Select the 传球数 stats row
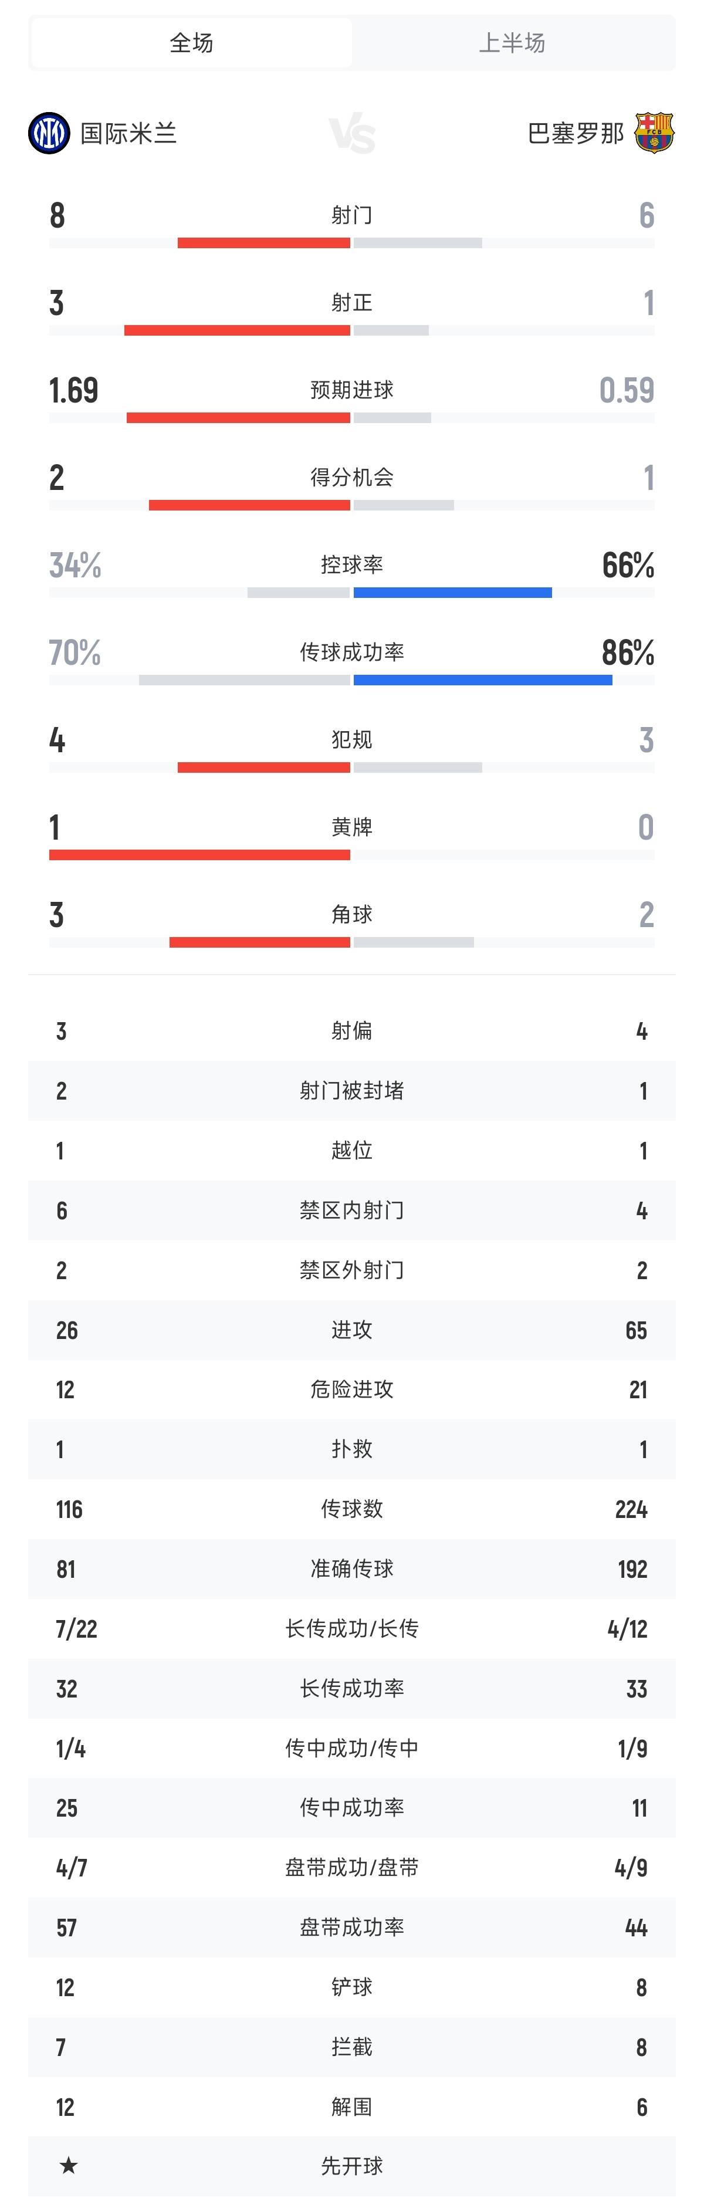The height and width of the screenshot is (2208, 704). coord(351,1509)
